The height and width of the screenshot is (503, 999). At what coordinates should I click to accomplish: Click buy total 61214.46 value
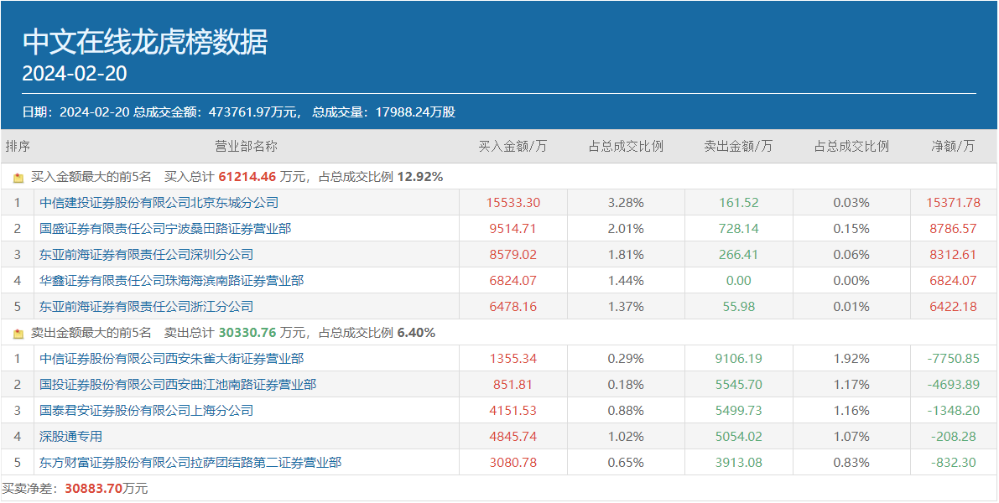pos(247,177)
